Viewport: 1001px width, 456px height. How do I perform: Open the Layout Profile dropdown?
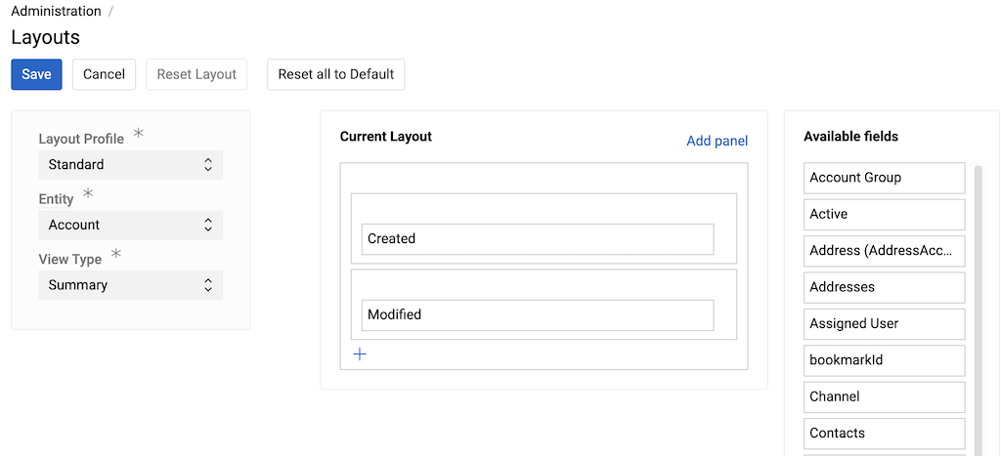click(x=130, y=165)
